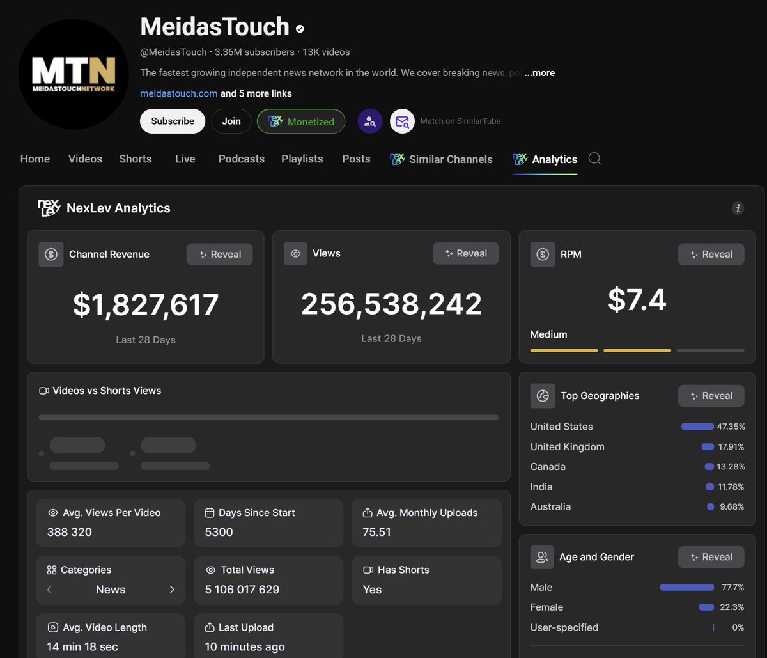Viewport: 767px width, 658px height.
Task: Click the Female row label
Action: [546, 607]
